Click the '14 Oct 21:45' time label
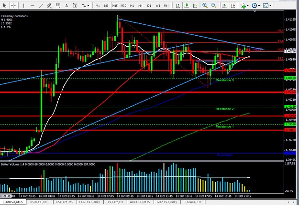This screenshot has height=205, width=299. coord(243,196)
